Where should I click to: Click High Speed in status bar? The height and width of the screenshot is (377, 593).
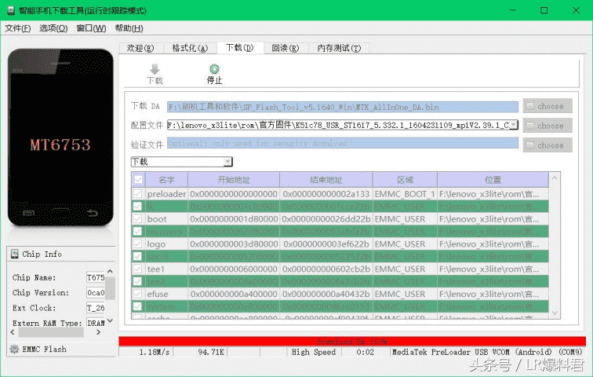[314, 352]
